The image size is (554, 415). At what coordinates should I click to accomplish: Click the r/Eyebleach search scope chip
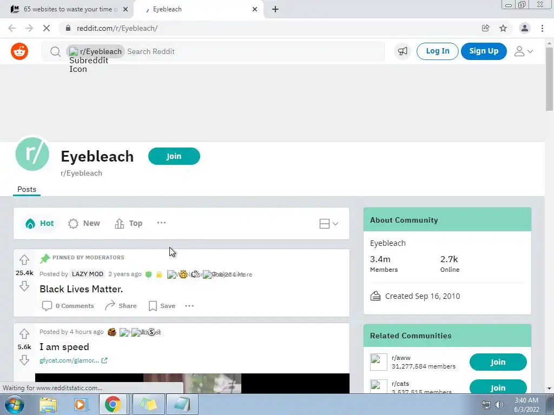[x=95, y=51]
